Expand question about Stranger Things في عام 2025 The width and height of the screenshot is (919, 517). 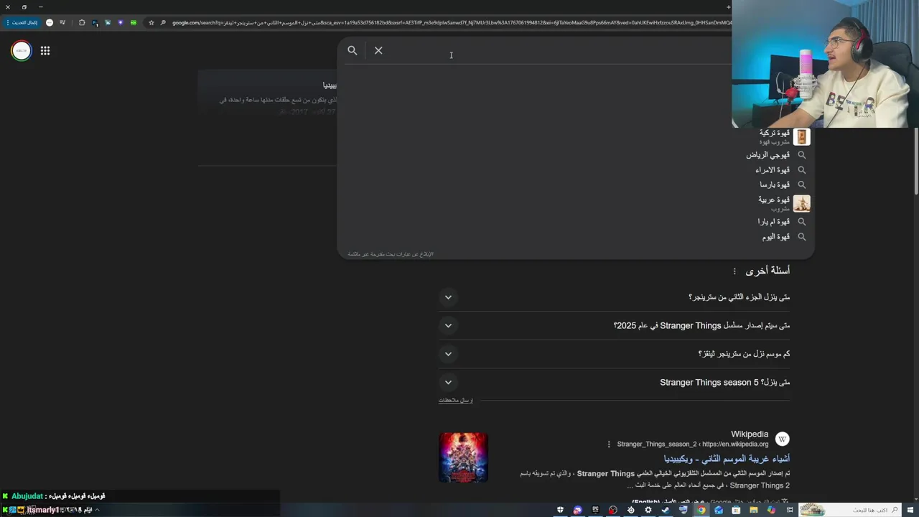tap(614, 325)
